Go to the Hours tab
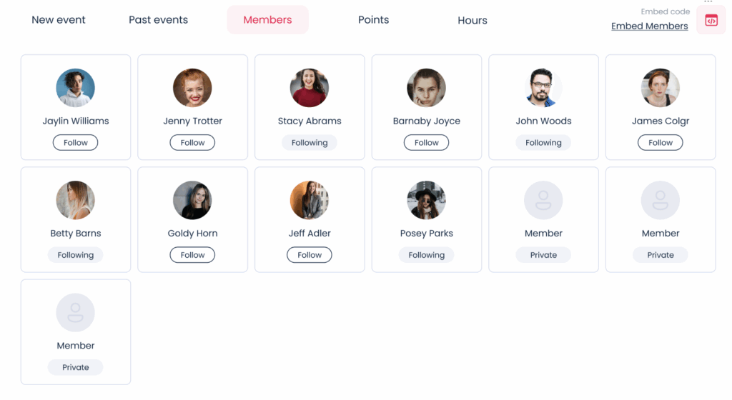This screenshot has width=732, height=400. (x=473, y=21)
